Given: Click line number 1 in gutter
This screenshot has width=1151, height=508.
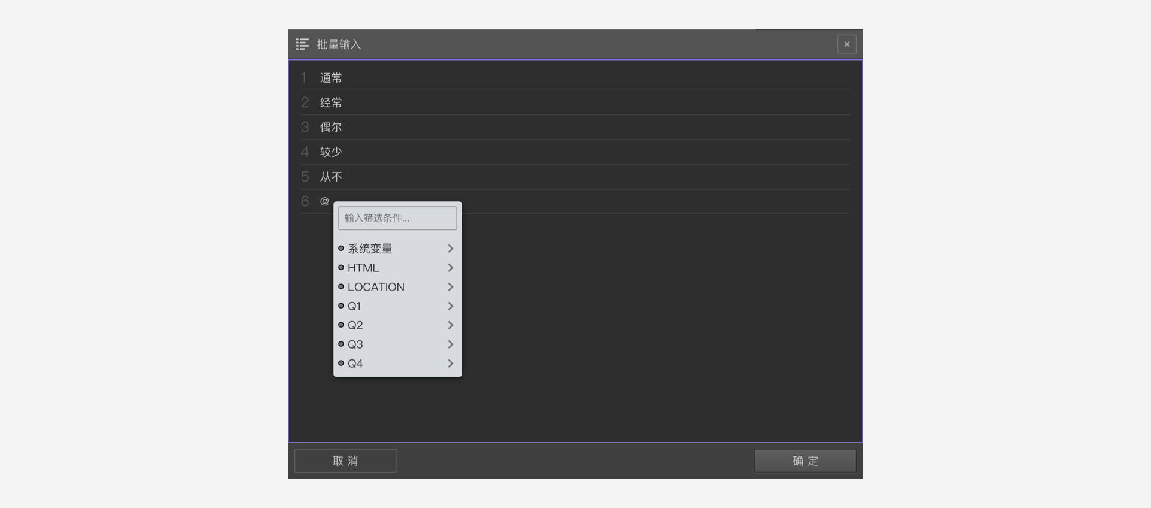Looking at the screenshot, I should pyautogui.click(x=305, y=78).
